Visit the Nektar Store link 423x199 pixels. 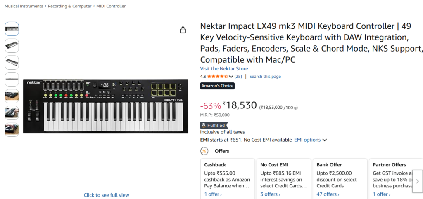[x=224, y=69]
